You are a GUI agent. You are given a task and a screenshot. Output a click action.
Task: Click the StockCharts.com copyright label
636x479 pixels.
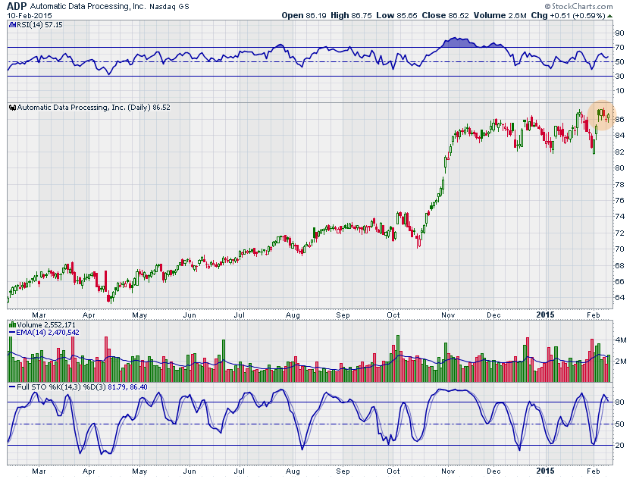click(x=578, y=6)
